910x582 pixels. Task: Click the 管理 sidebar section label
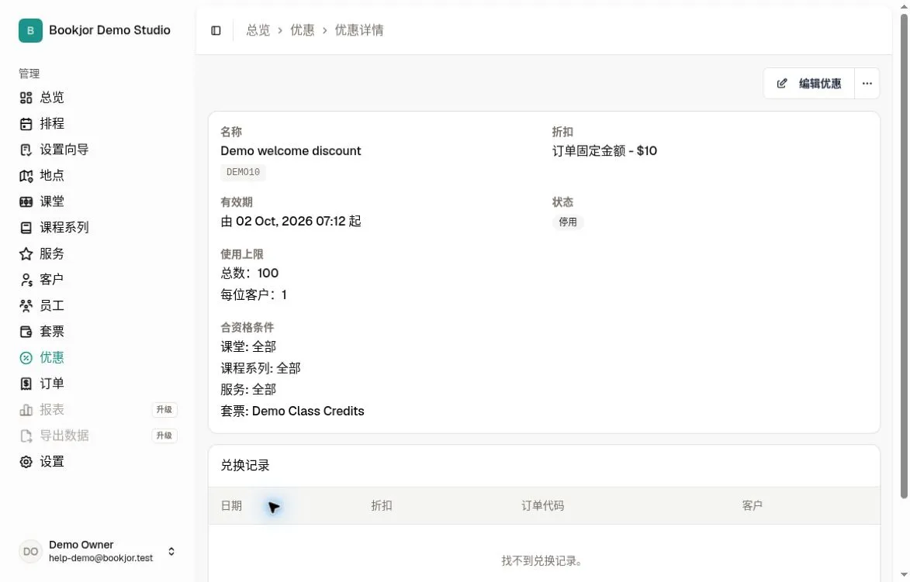click(29, 74)
